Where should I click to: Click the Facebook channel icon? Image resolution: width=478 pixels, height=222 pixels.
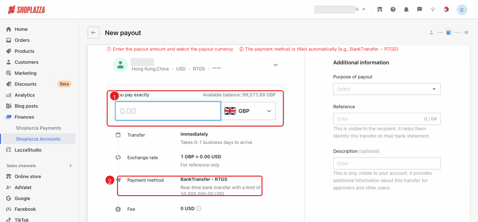pyautogui.click(x=9, y=209)
